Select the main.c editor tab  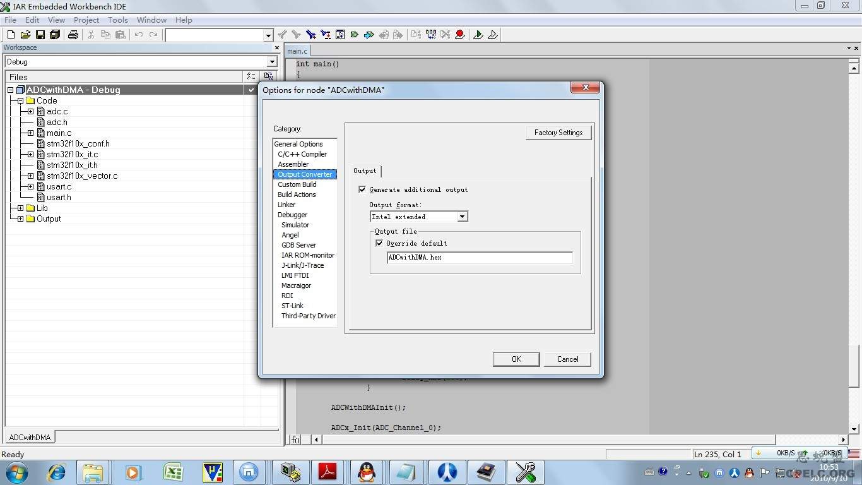(x=297, y=51)
